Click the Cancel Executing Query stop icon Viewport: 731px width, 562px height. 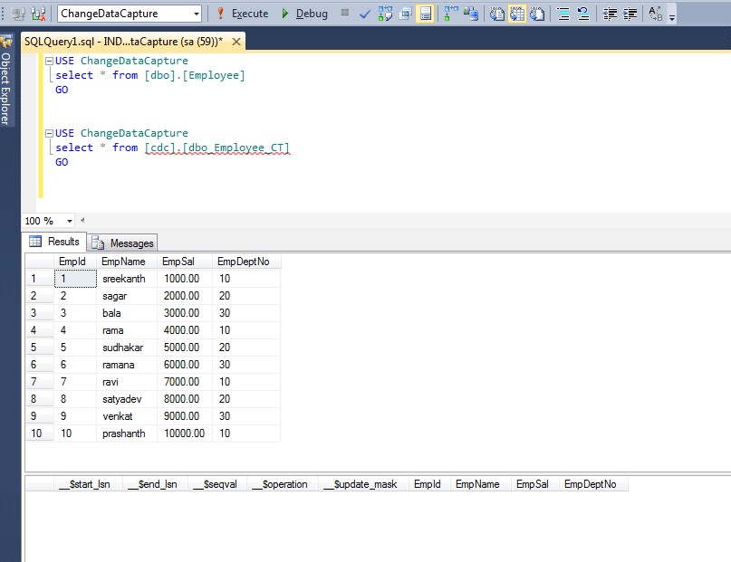(345, 14)
